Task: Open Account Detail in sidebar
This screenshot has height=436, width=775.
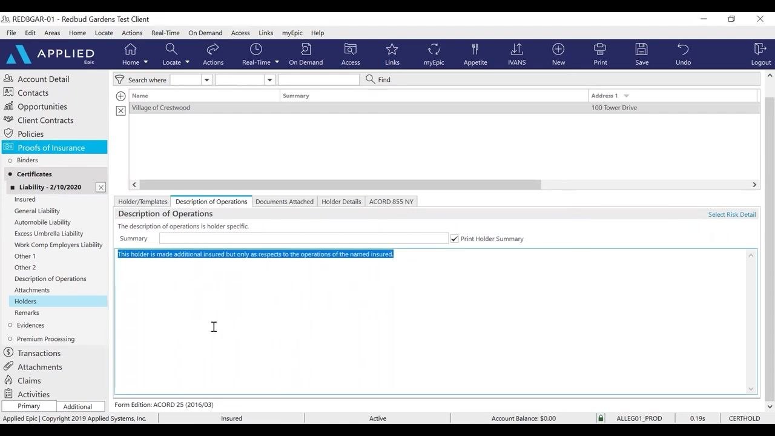Action: [43, 79]
